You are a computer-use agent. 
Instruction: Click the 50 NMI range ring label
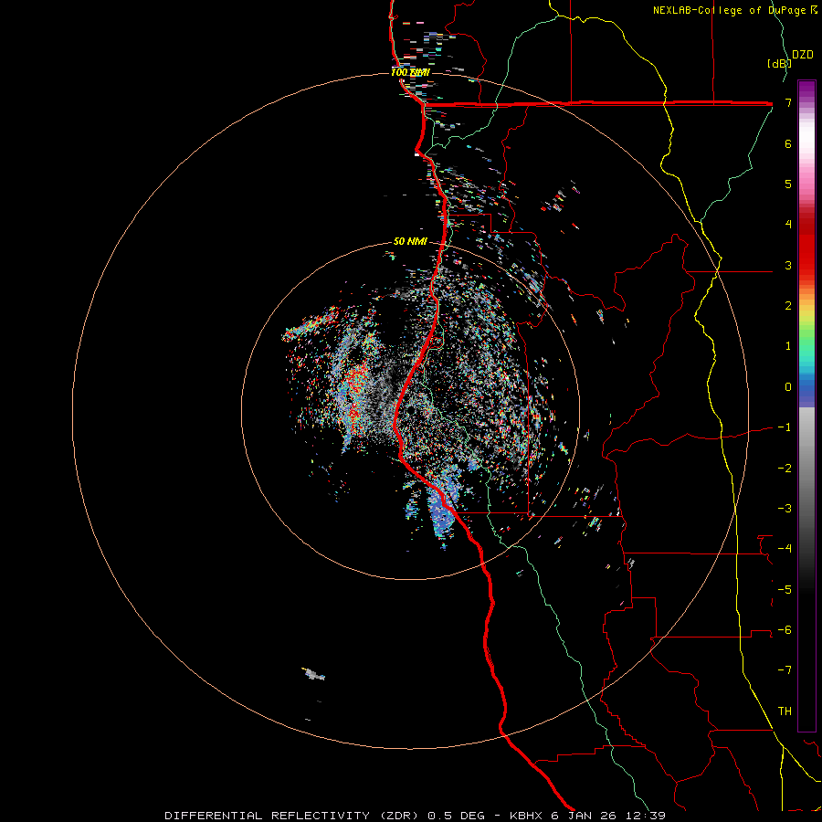(x=410, y=242)
